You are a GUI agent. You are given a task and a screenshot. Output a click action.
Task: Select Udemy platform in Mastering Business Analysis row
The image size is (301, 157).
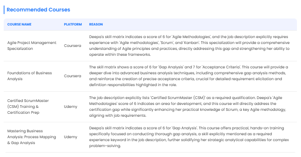tap(70, 137)
